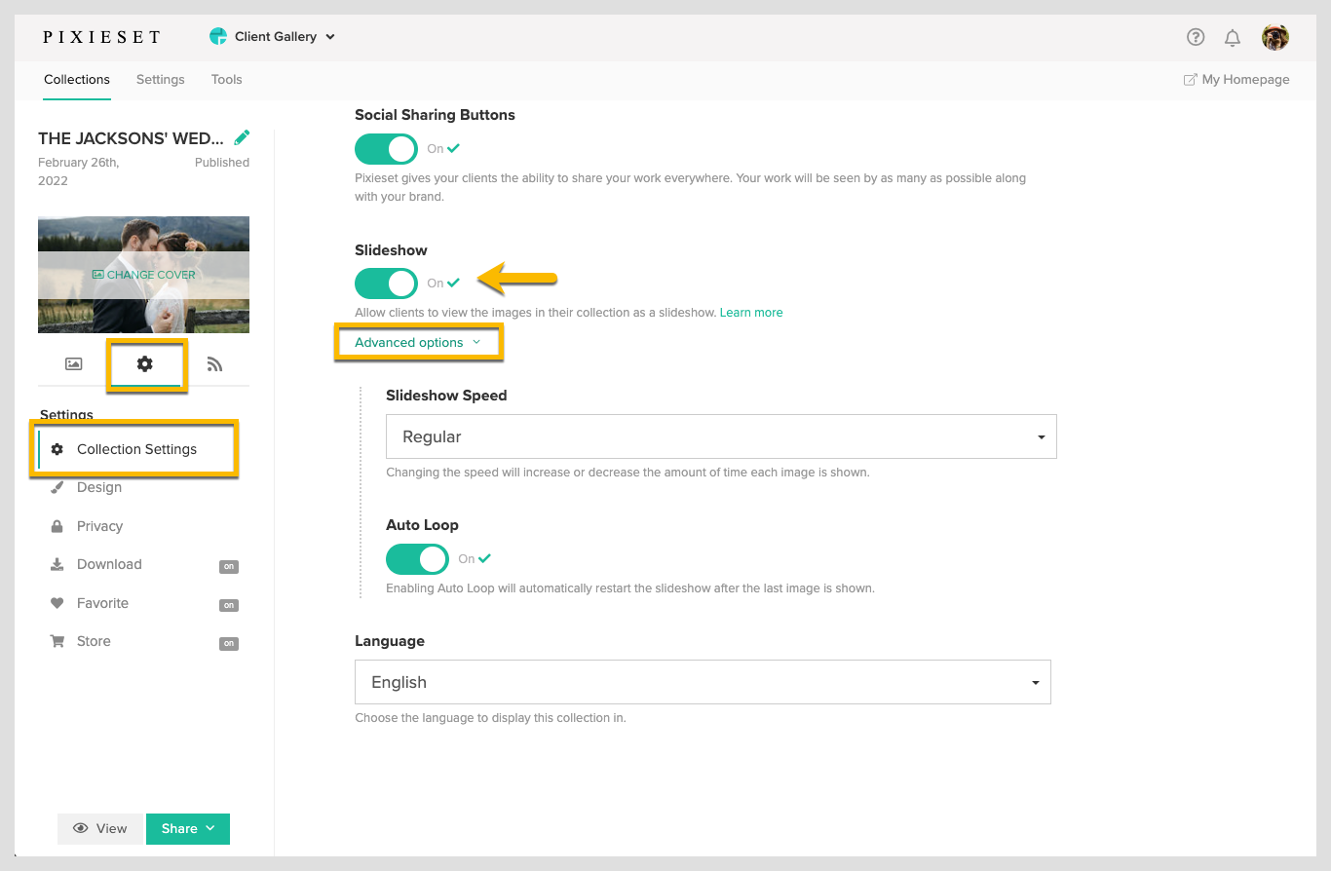
Task: Click the Store cart icon
Action: coord(57,641)
